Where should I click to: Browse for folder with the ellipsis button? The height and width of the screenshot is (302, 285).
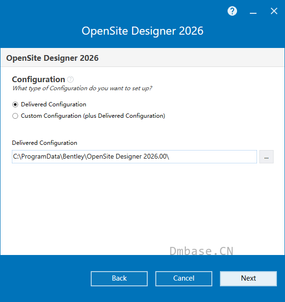(x=266, y=157)
